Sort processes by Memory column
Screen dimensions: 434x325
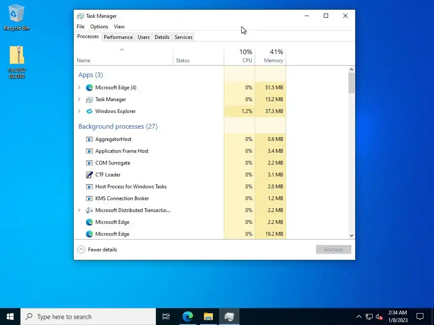pyautogui.click(x=270, y=56)
